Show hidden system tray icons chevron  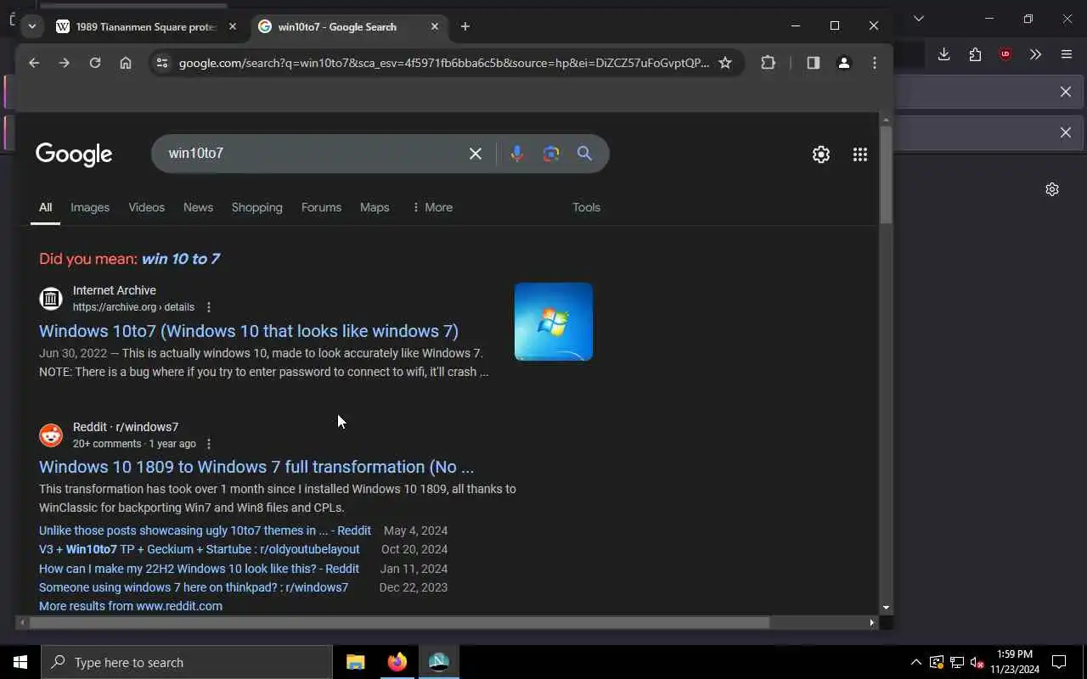pos(915,662)
